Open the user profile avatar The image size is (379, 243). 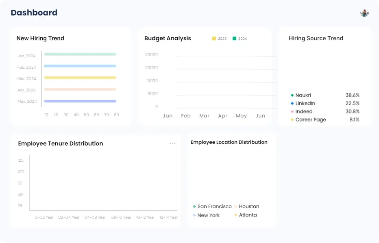(364, 13)
